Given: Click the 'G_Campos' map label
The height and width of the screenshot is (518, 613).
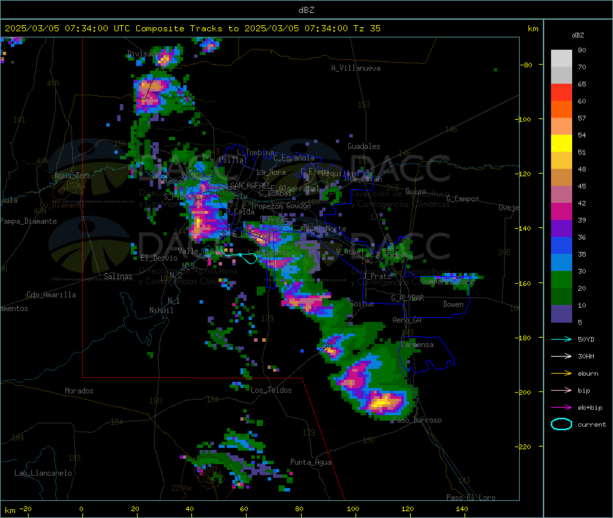Looking at the screenshot, I should point(462,199).
